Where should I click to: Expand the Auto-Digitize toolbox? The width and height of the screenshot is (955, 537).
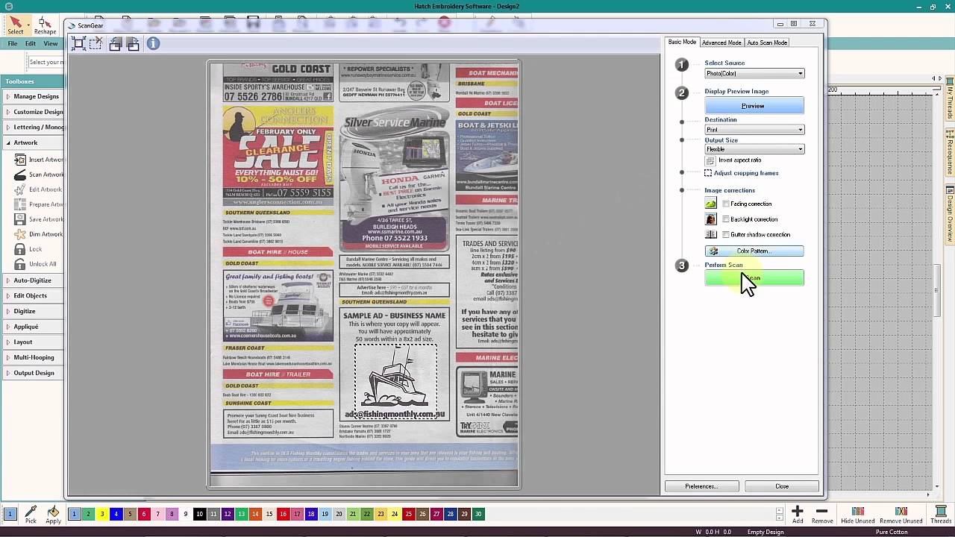pyautogui.click(x=32, y=280)
